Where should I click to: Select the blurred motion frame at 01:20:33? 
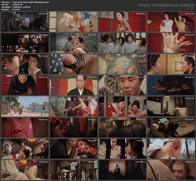pos(171,149)
